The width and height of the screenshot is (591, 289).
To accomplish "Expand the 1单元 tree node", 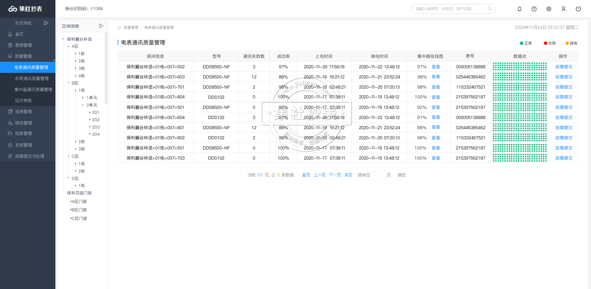I will click(83, 98).
